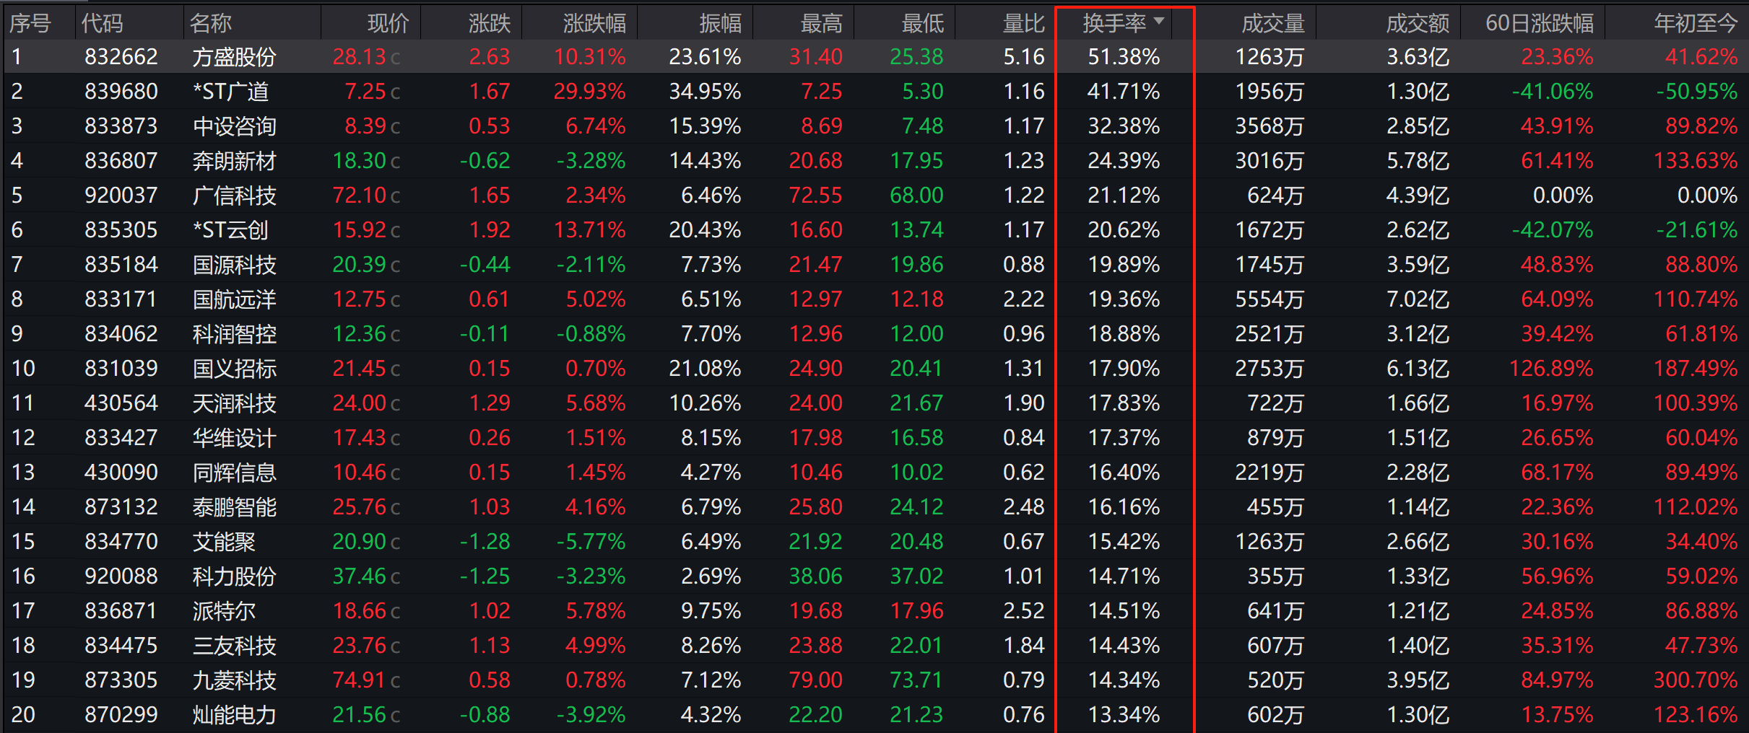Click volume ratio value 5.16

tap(1024, 57)
